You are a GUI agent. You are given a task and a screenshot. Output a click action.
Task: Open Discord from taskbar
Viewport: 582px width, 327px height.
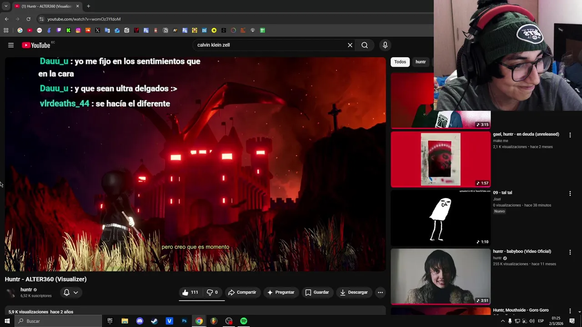[140, 321]
